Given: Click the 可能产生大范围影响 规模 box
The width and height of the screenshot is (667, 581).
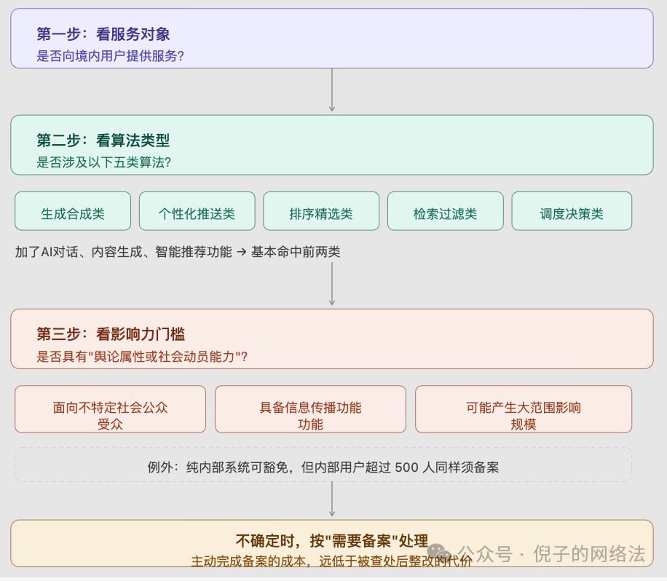Looking at the screenshot, I should [524, 409].
